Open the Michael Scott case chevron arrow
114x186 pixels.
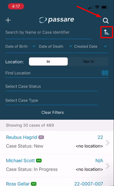coord(108,166)
